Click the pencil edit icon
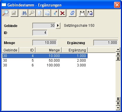This screenshot has height=112, width=122. click(55, 13)
